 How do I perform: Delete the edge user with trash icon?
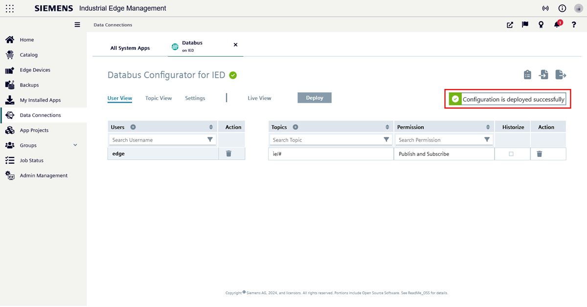pos(228,153)
